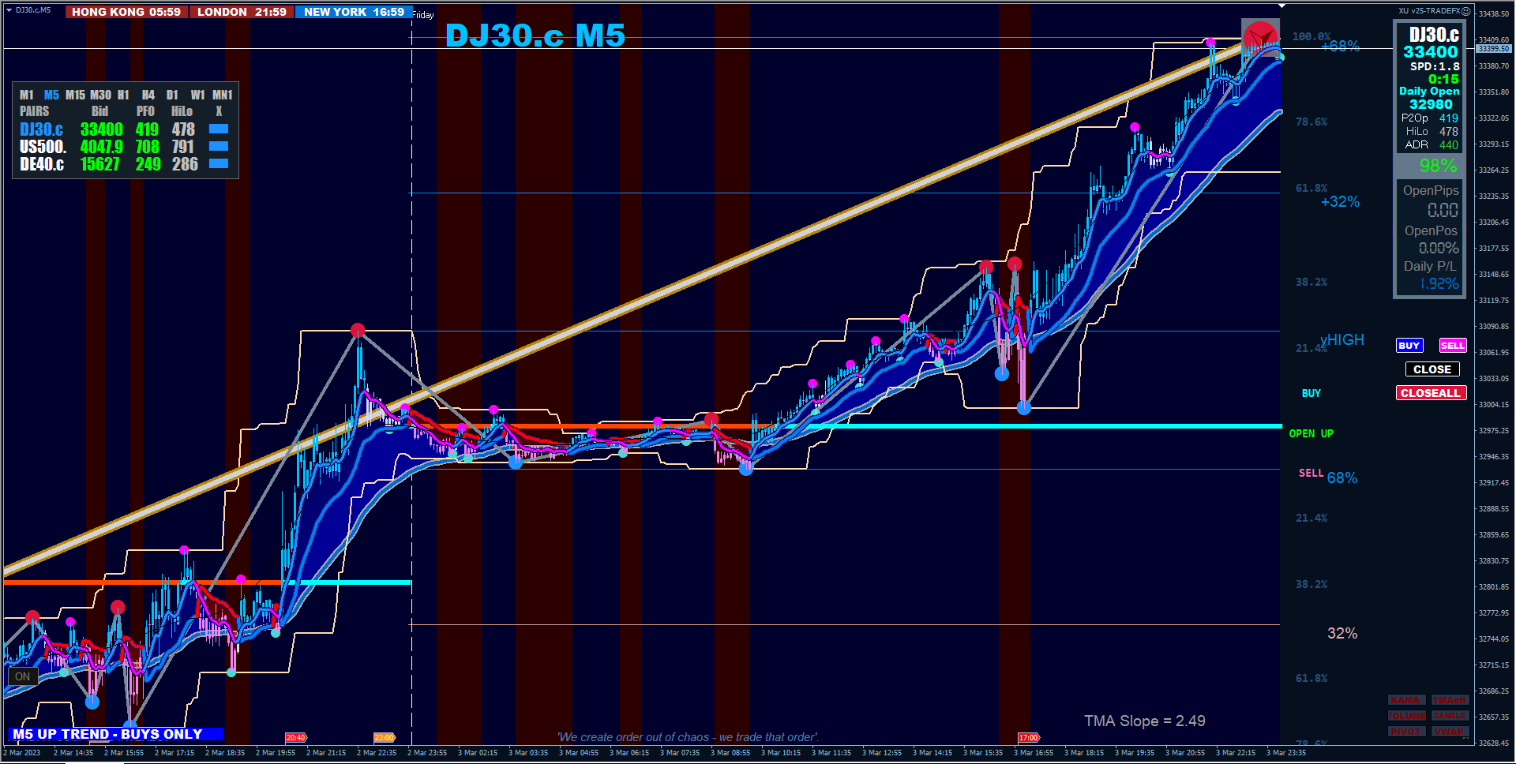Click the SPD:1.8 spread readout
Image resolution: width=1516 pixels, height=764 pixels.
[1435, 66]
